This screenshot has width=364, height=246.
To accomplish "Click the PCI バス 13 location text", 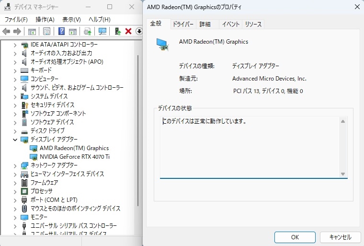I will (268, 91).
